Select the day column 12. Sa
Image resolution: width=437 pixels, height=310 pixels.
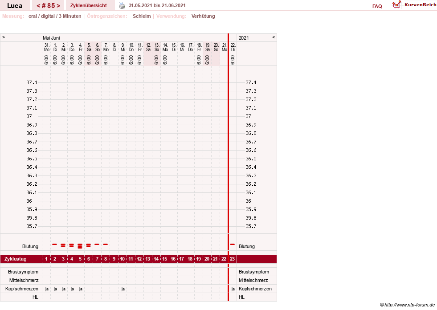[x=148, y=47]
